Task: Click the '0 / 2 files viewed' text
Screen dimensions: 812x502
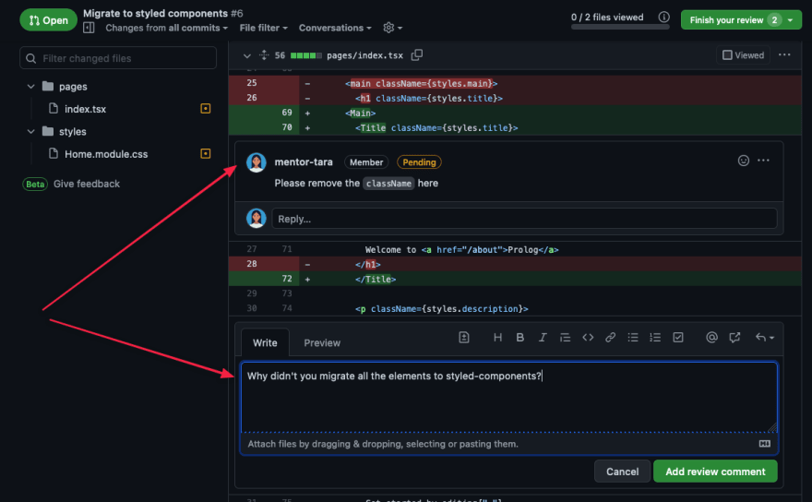Action: (607, 18)
